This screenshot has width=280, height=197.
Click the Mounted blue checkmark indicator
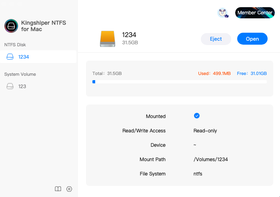[x=197, y=116]
